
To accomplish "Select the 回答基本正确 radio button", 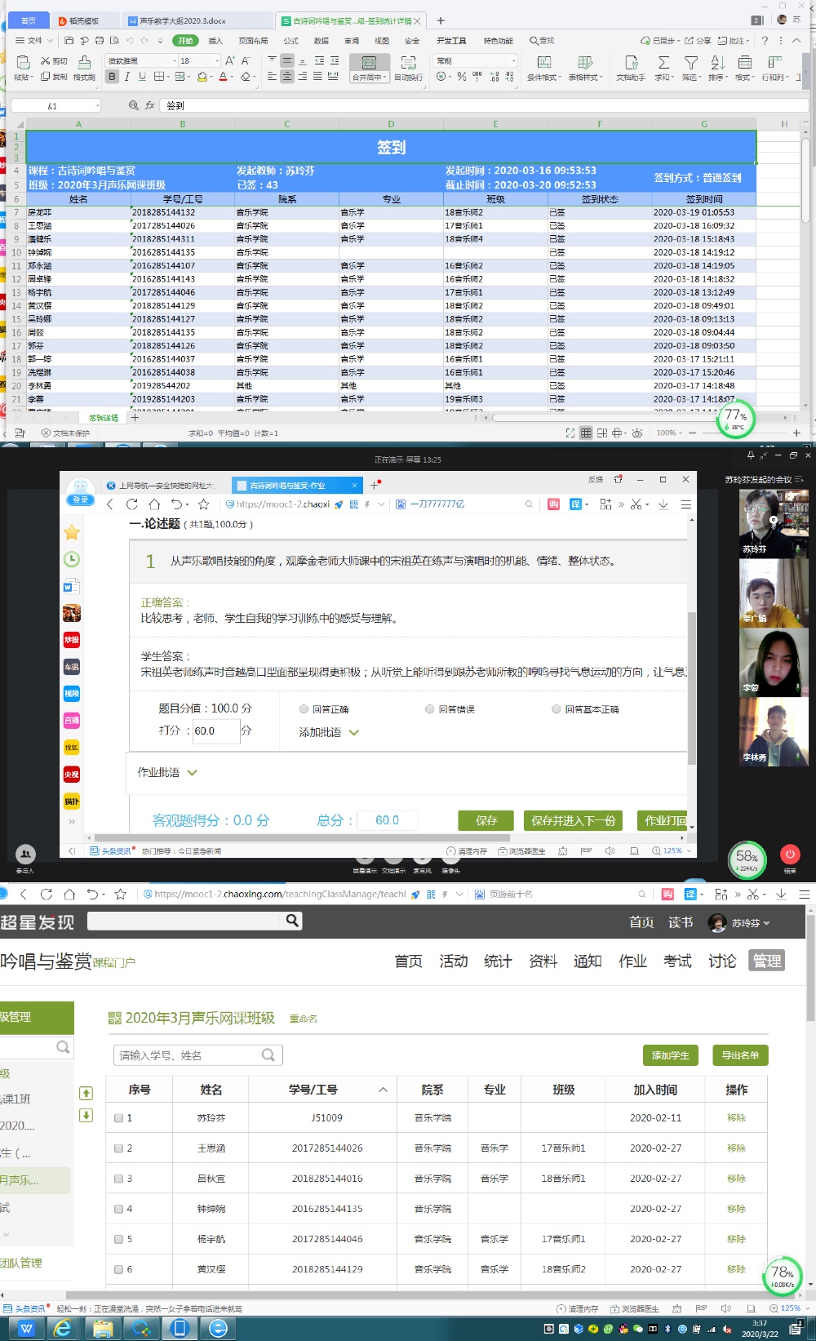I will coord(557,709).
